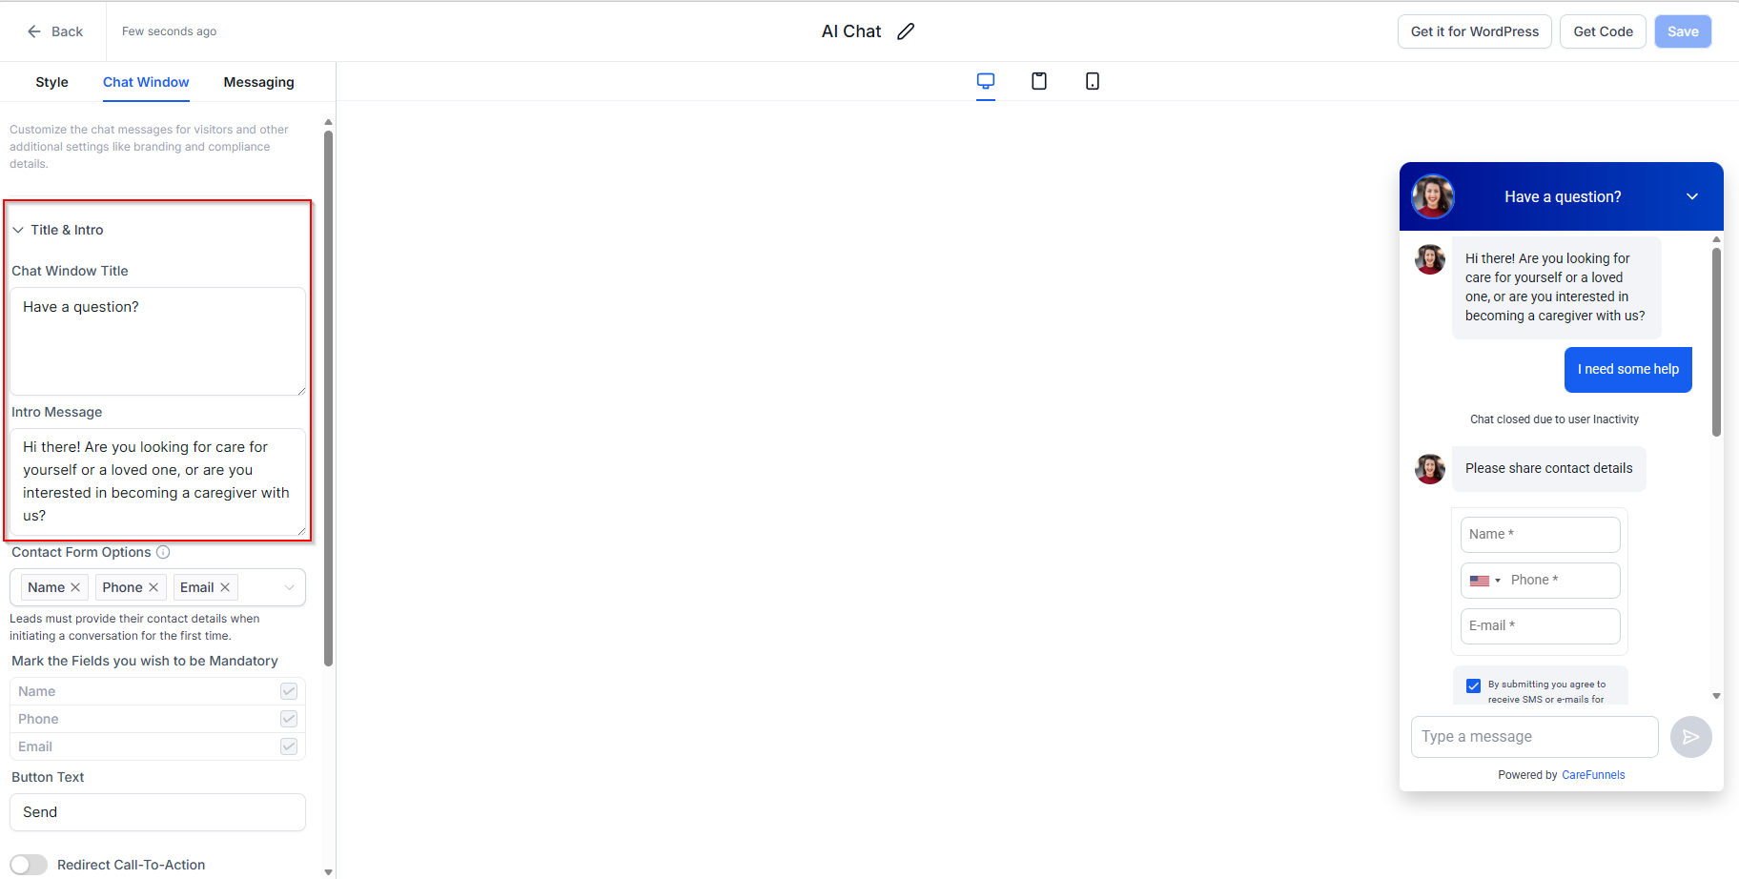Click the Back arrow
Image resolution: width=1739 pixels, height=879 pixels.
tap(34, 31)
